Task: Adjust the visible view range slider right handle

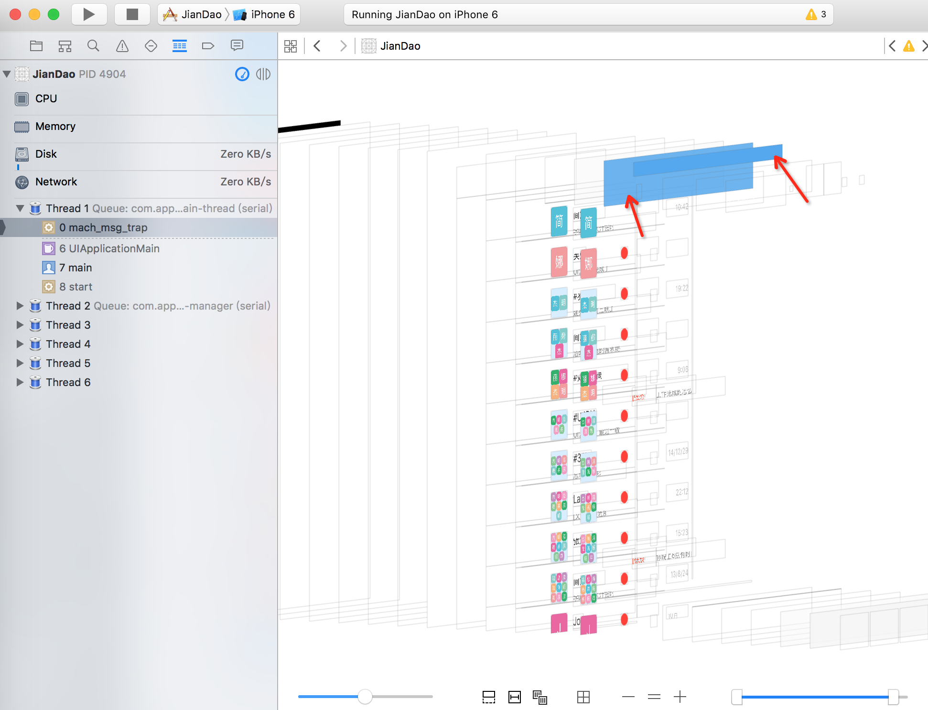Action: coord(893,697)
